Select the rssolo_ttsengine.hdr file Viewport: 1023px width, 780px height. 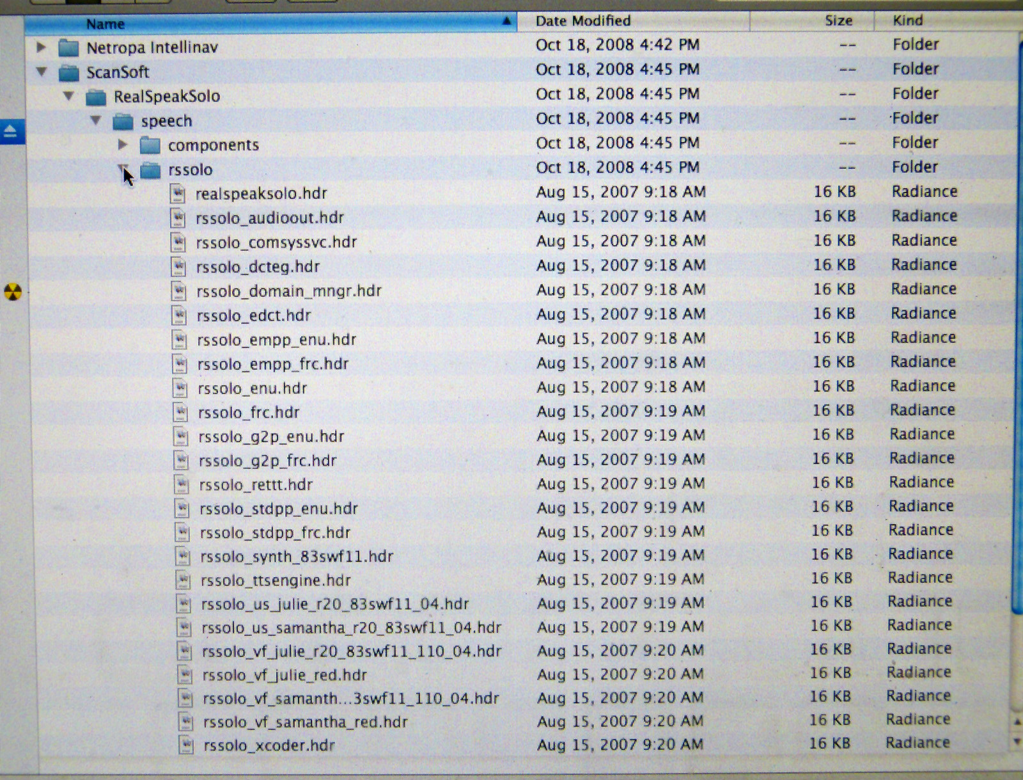tap(276, 580)
